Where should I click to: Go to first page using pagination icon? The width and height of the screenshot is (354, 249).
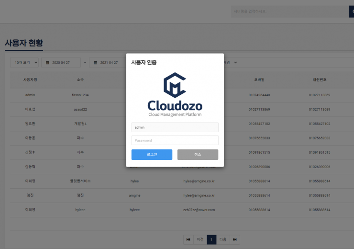click(188, 239)
